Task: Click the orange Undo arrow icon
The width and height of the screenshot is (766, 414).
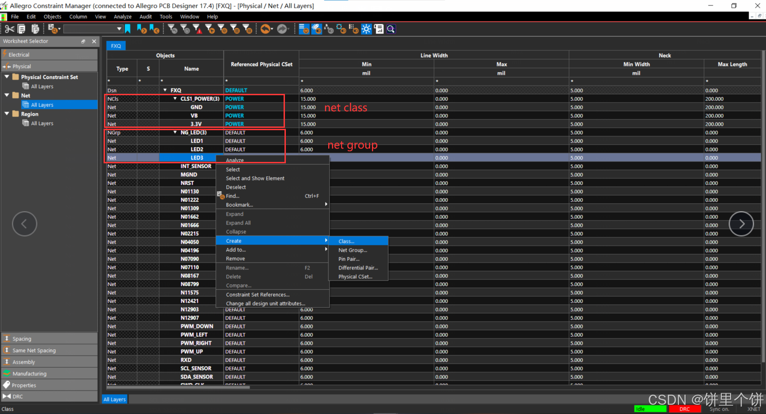Action: [x=266, y=29]
